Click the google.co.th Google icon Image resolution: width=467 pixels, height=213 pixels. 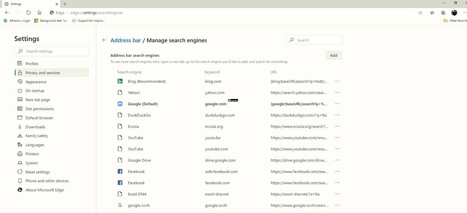(120, 205)
